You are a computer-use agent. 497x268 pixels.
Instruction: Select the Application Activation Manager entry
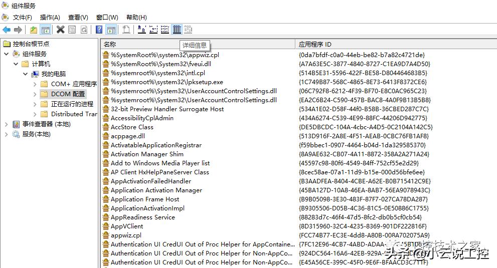point(156,190)
